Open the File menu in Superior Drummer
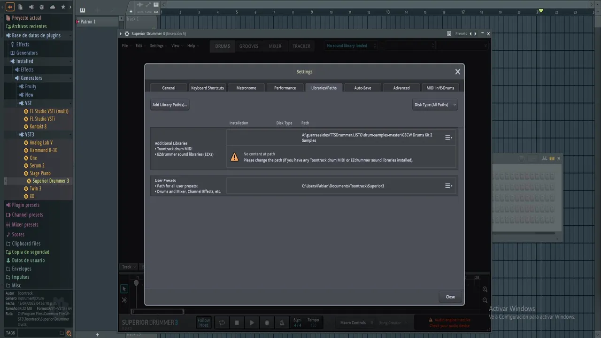Viewport: 601px width, 338px height. [125, 46]
